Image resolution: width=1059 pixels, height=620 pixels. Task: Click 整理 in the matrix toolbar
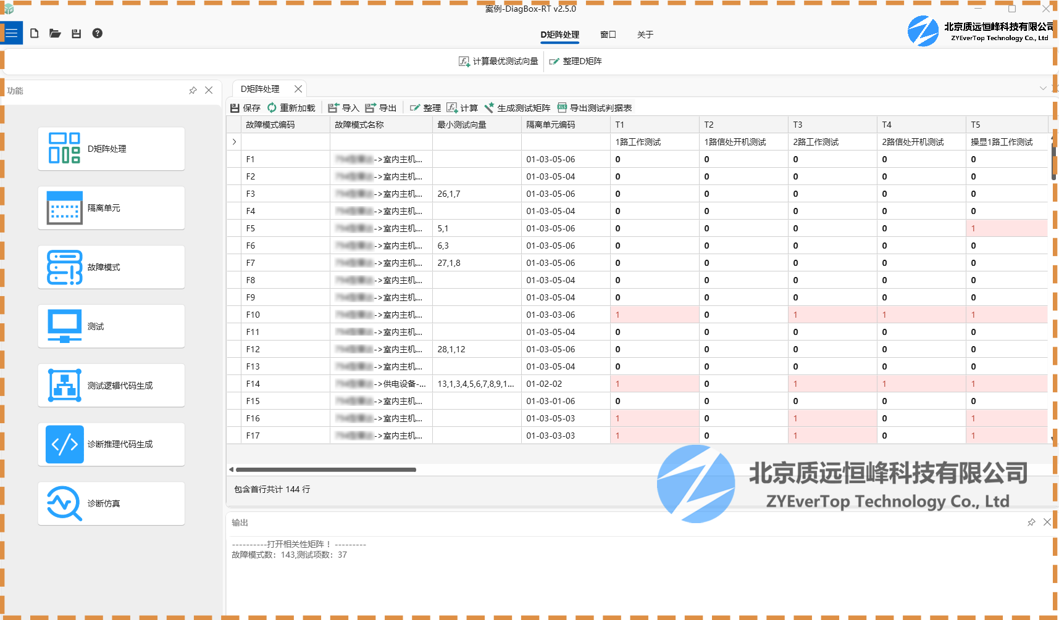pos(425,108)
